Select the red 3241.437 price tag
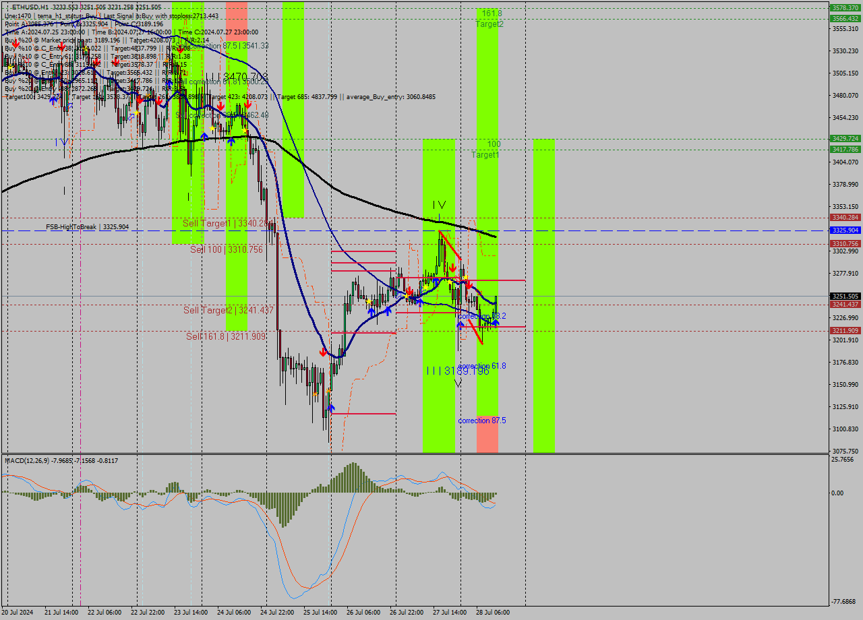This screenshot has height=620, width=863. pyautogui.click(x=845, y=304)
